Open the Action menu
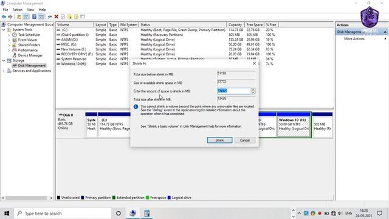This screenshot has width=389, height=219. 18,10
